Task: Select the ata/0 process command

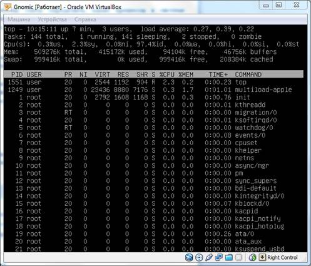Action: pyautogui.click(x=245, y=234)
